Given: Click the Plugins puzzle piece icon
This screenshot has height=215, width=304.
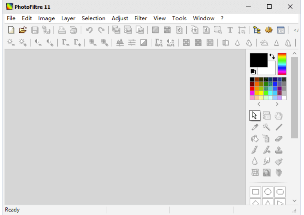Looking at the screenshot, I should [x=269, y=30].
